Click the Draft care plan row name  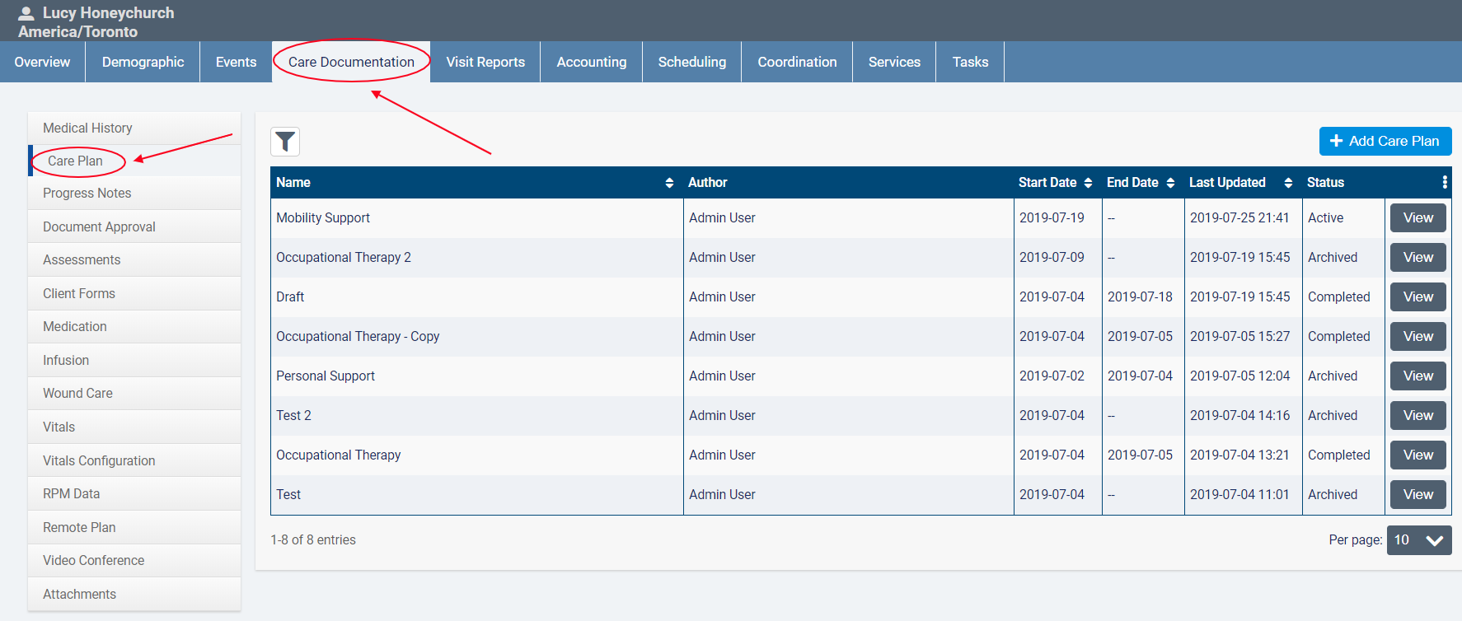290,296
